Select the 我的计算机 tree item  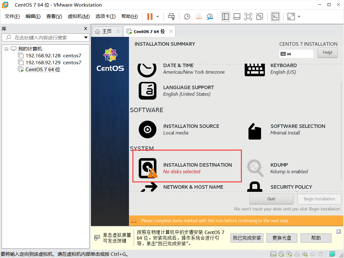pyautogui.click(x=30, y=49)
